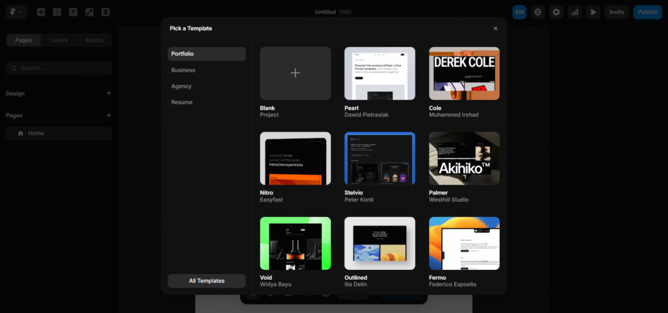Click the Peter Konti author name

point(359,200)
